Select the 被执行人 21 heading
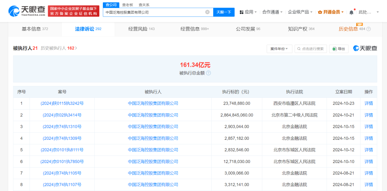The height and width of the screenshot is (191, 387). click(25, 48)
